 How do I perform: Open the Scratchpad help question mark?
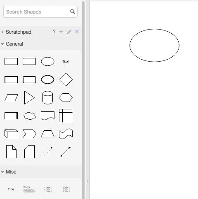coord(54,32)
